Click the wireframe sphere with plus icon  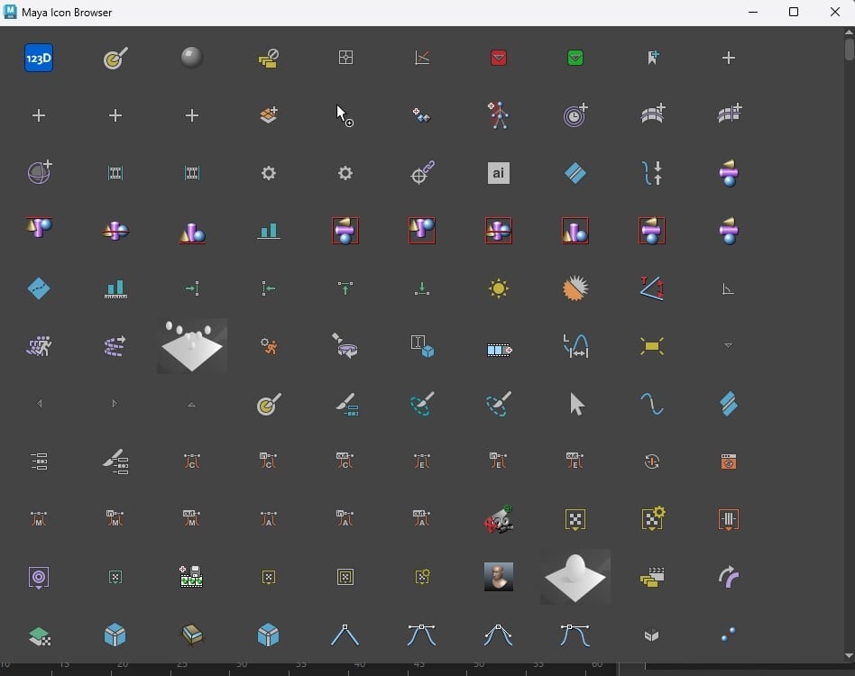point(40,173)
